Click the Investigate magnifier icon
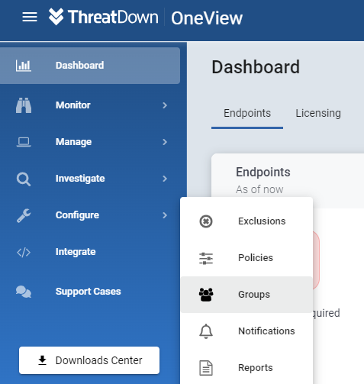The height and width of the screenshot is (384, 364). point(24,179)
